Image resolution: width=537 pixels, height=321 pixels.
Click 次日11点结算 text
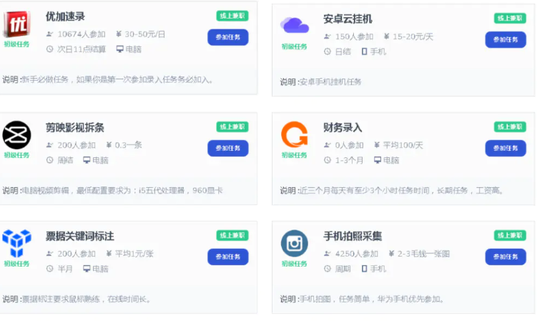[82, 49]
